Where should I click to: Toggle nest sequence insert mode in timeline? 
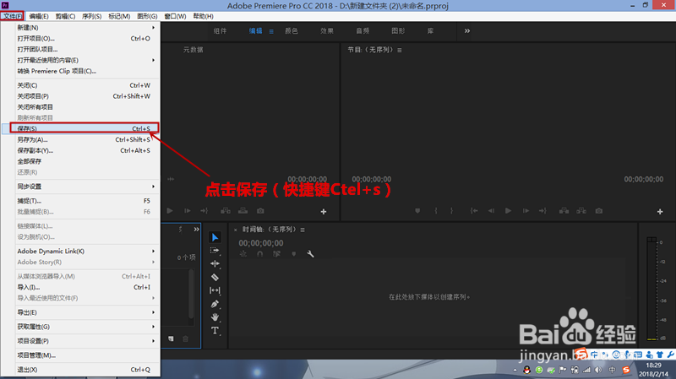243,254
